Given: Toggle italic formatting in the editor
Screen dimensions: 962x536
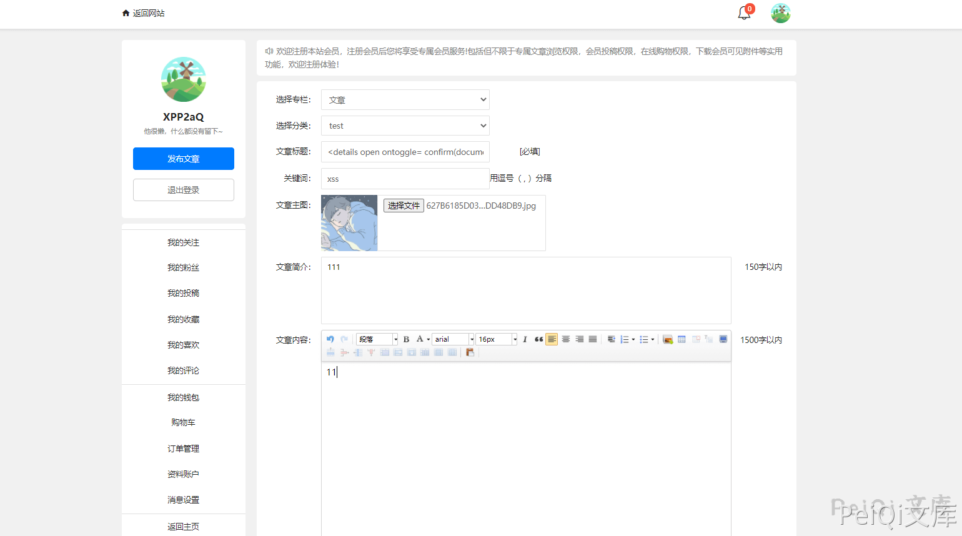Looking at the screenshot, I should [x=525, y=339].
